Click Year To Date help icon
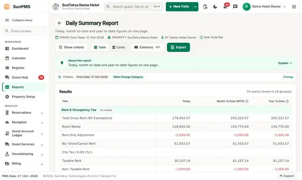Screen dimensions: 302x180 [x=287, y=101]
